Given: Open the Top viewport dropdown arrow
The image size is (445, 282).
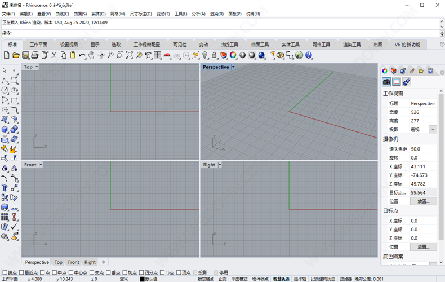Looking at the screenshot, I should point(37,67).
